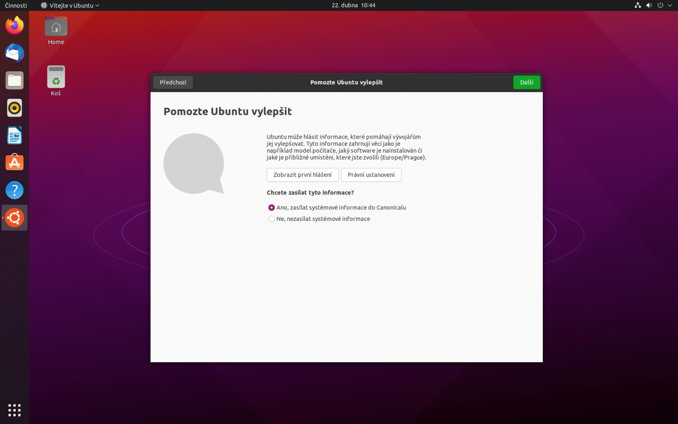This screenshot has height=424, width=678.
Task: Open Thunderbird mail from the dock
Action: tap(14, 53)
